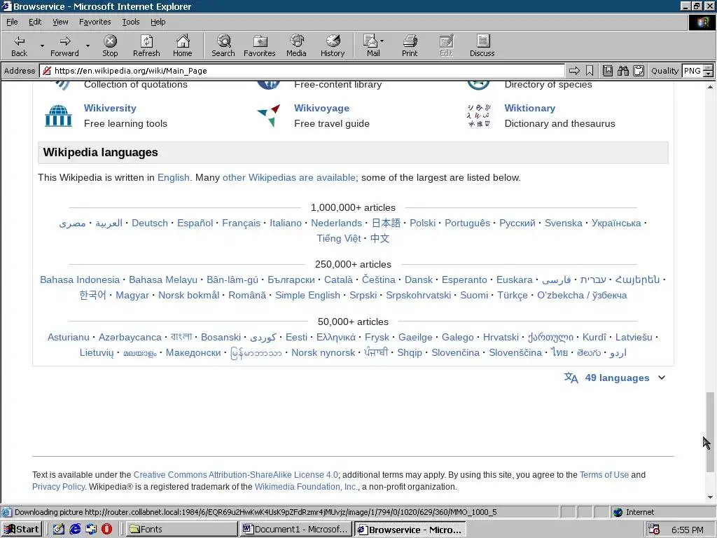Open the Search pane
Screen dimensions: 717x538
click(x=223, y=46)
